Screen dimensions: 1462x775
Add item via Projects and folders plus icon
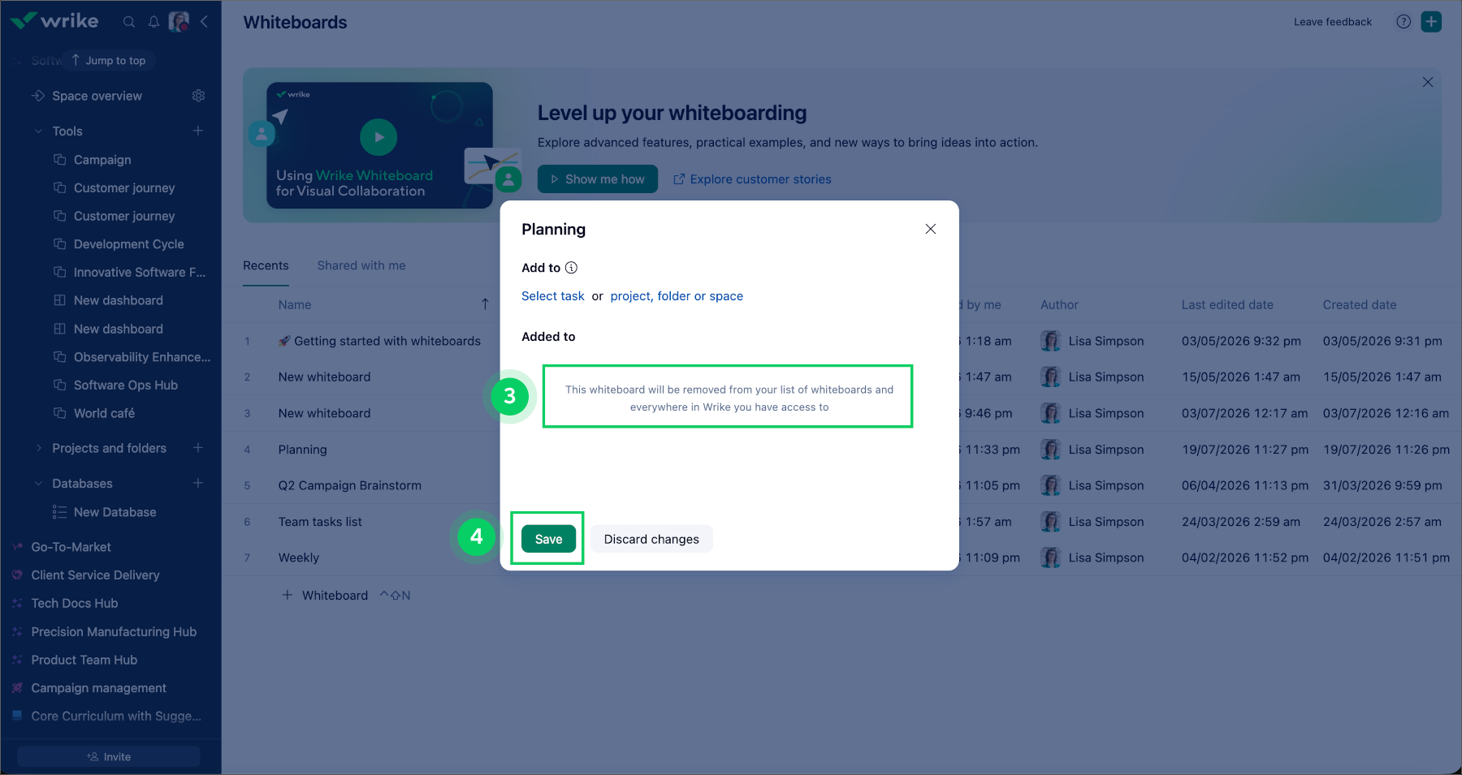pos(198,448)
